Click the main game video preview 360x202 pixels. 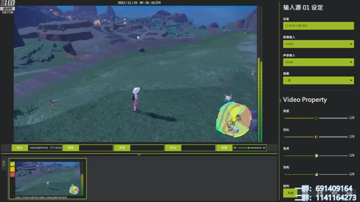pyautogui.click(x=135, y=74)
